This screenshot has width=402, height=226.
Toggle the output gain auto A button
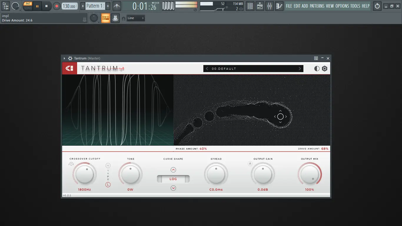(x=250, y=164)
